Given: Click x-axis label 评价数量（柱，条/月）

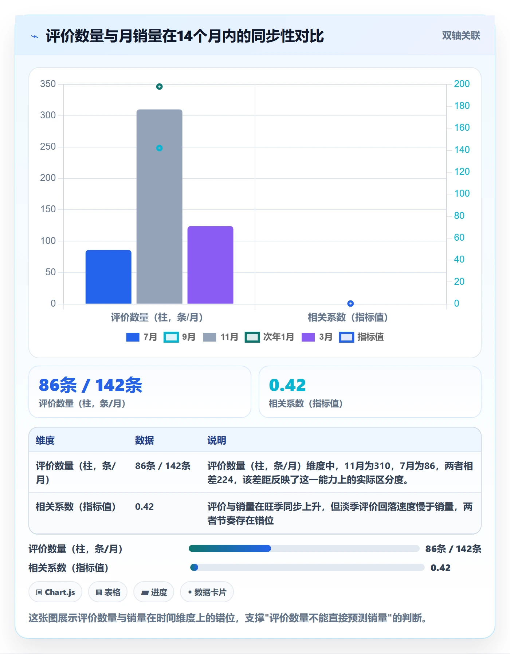Looking at the screenshot, I should (x=157, y=317).
